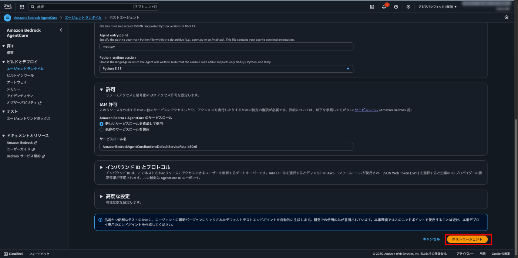
Task: Go to エージェントランタイム breadcrumb
Action: [83, 18]
